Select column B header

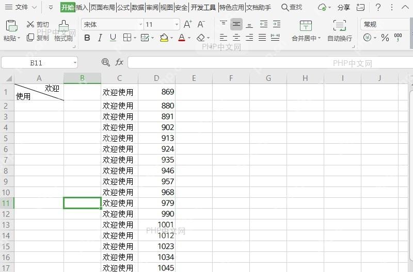82,78
